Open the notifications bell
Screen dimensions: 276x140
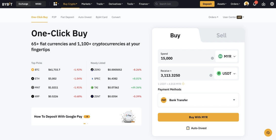[255, 4]
